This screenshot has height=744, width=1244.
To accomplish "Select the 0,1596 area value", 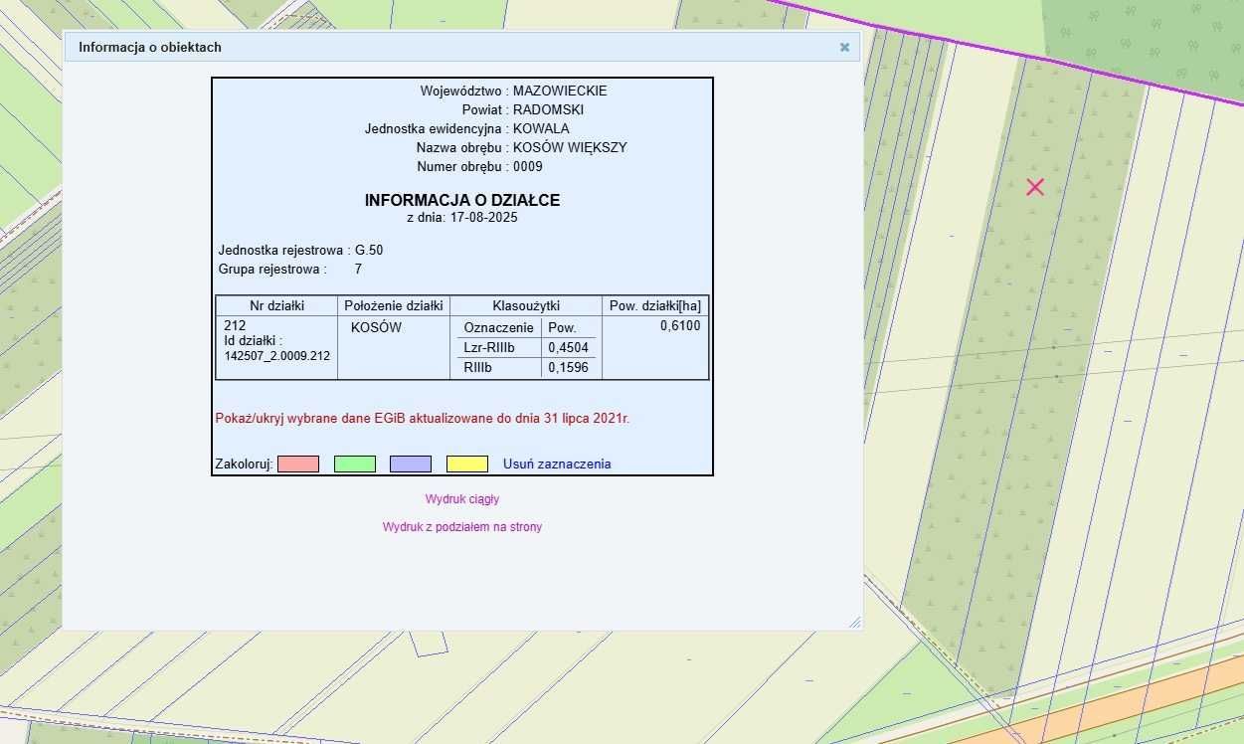I will tap(569, 367).
